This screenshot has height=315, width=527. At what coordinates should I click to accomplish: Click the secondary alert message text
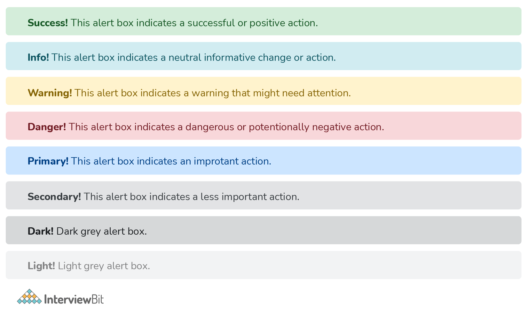click(x=192, y=197)
